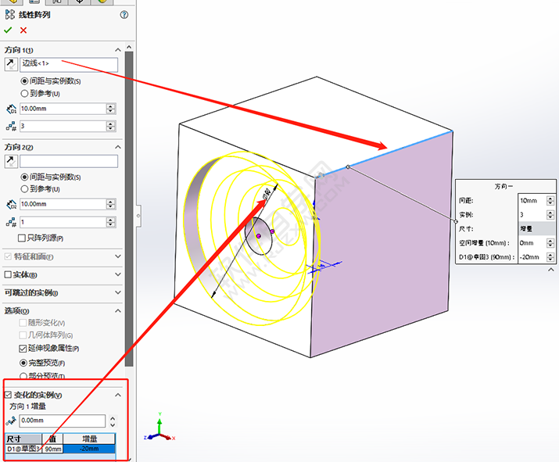Enable the 只阵列源 checkbox

click(x=22, y=238)
